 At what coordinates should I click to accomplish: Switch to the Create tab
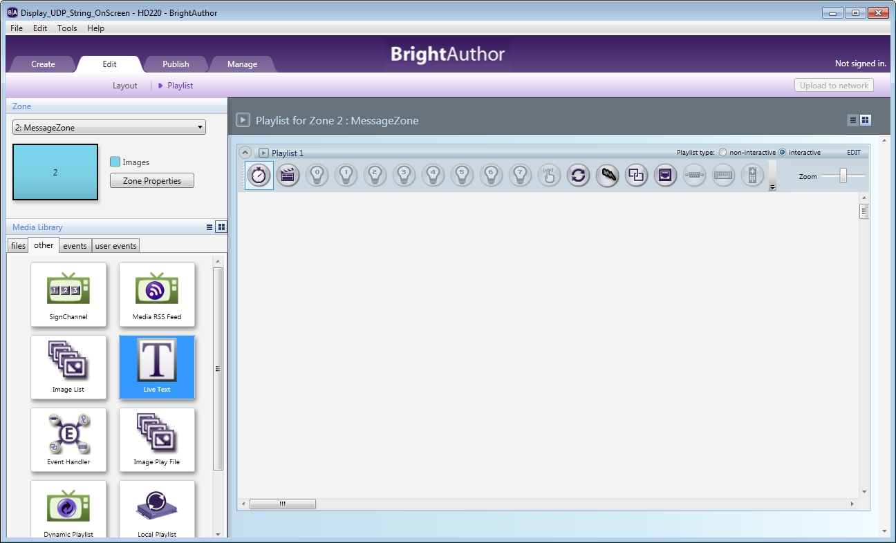pyautogui.click(x=43, y=64)
